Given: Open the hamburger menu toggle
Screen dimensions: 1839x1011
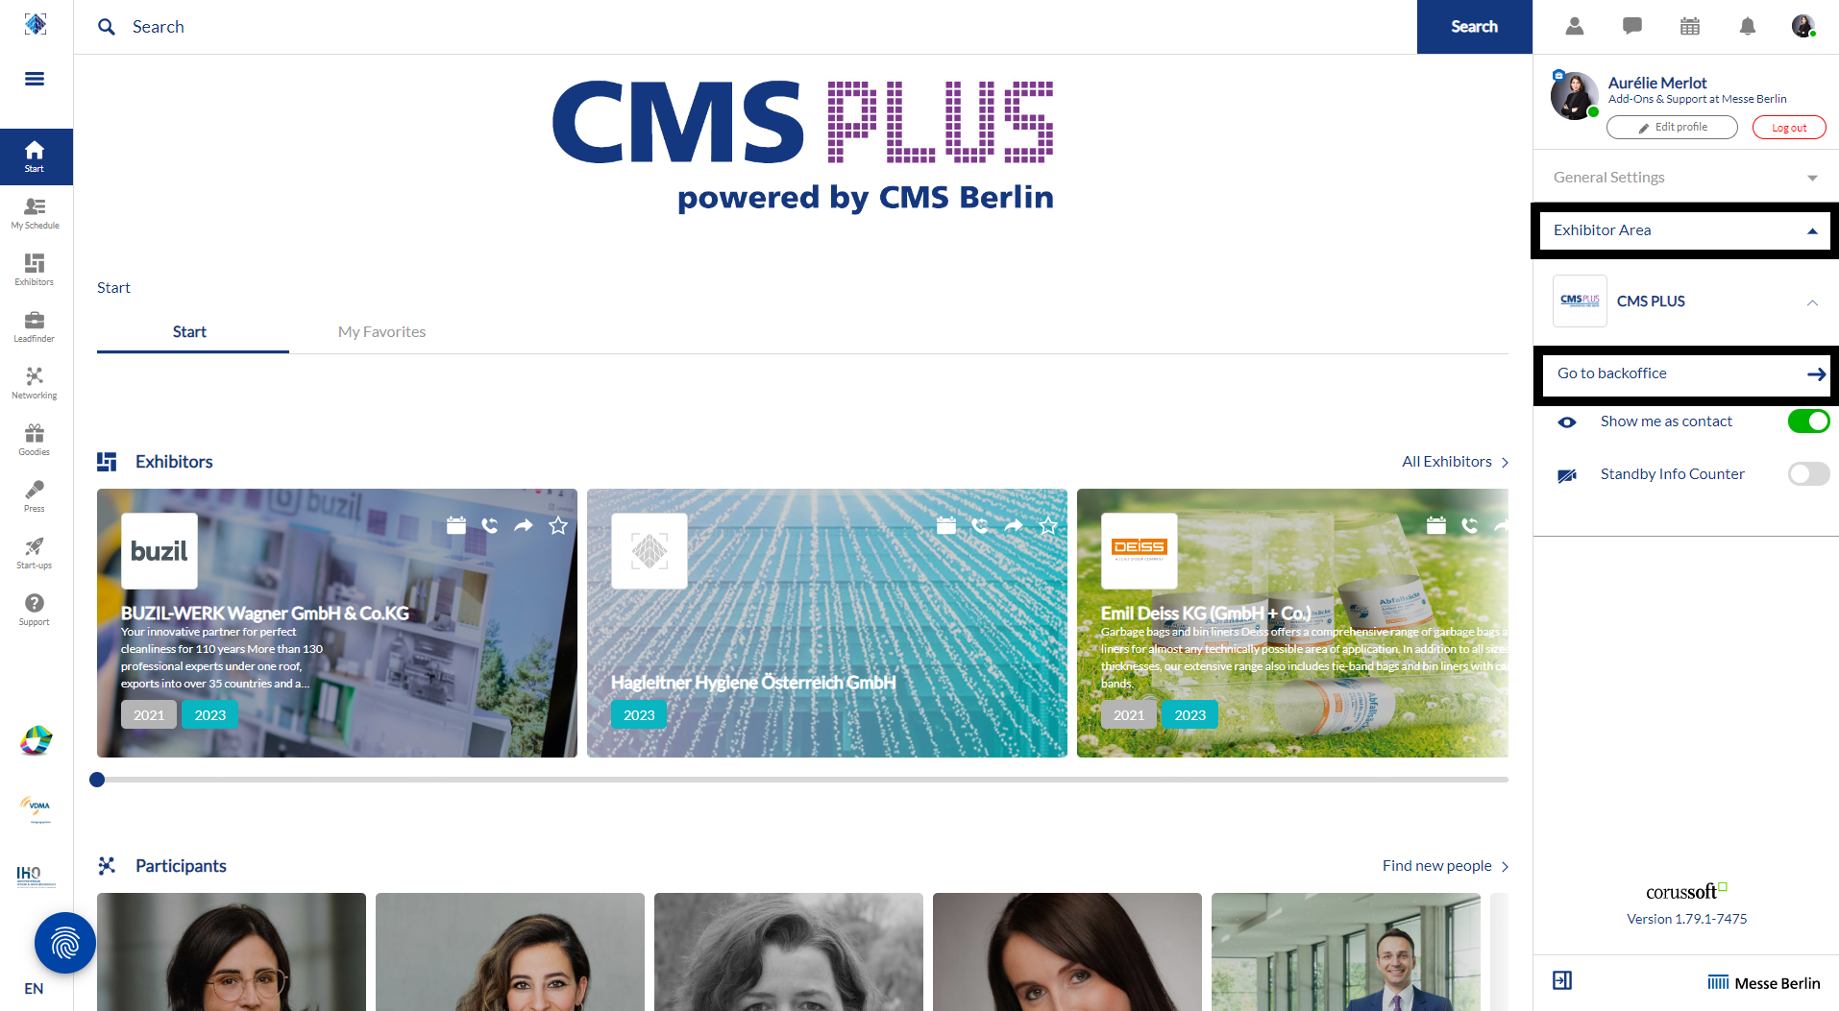Looking at the screenshot, I should coord(35,79).
